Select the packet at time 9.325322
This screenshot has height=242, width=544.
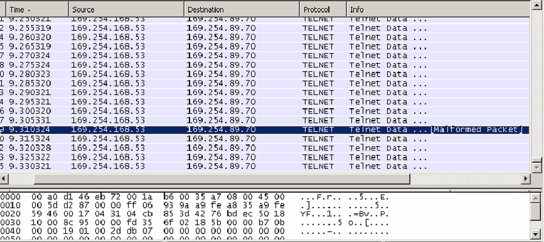(265, 157)
